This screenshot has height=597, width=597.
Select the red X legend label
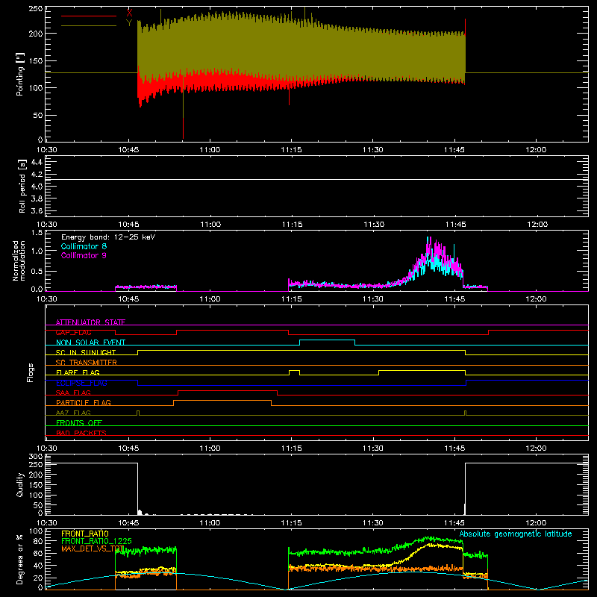coord(129,13)
